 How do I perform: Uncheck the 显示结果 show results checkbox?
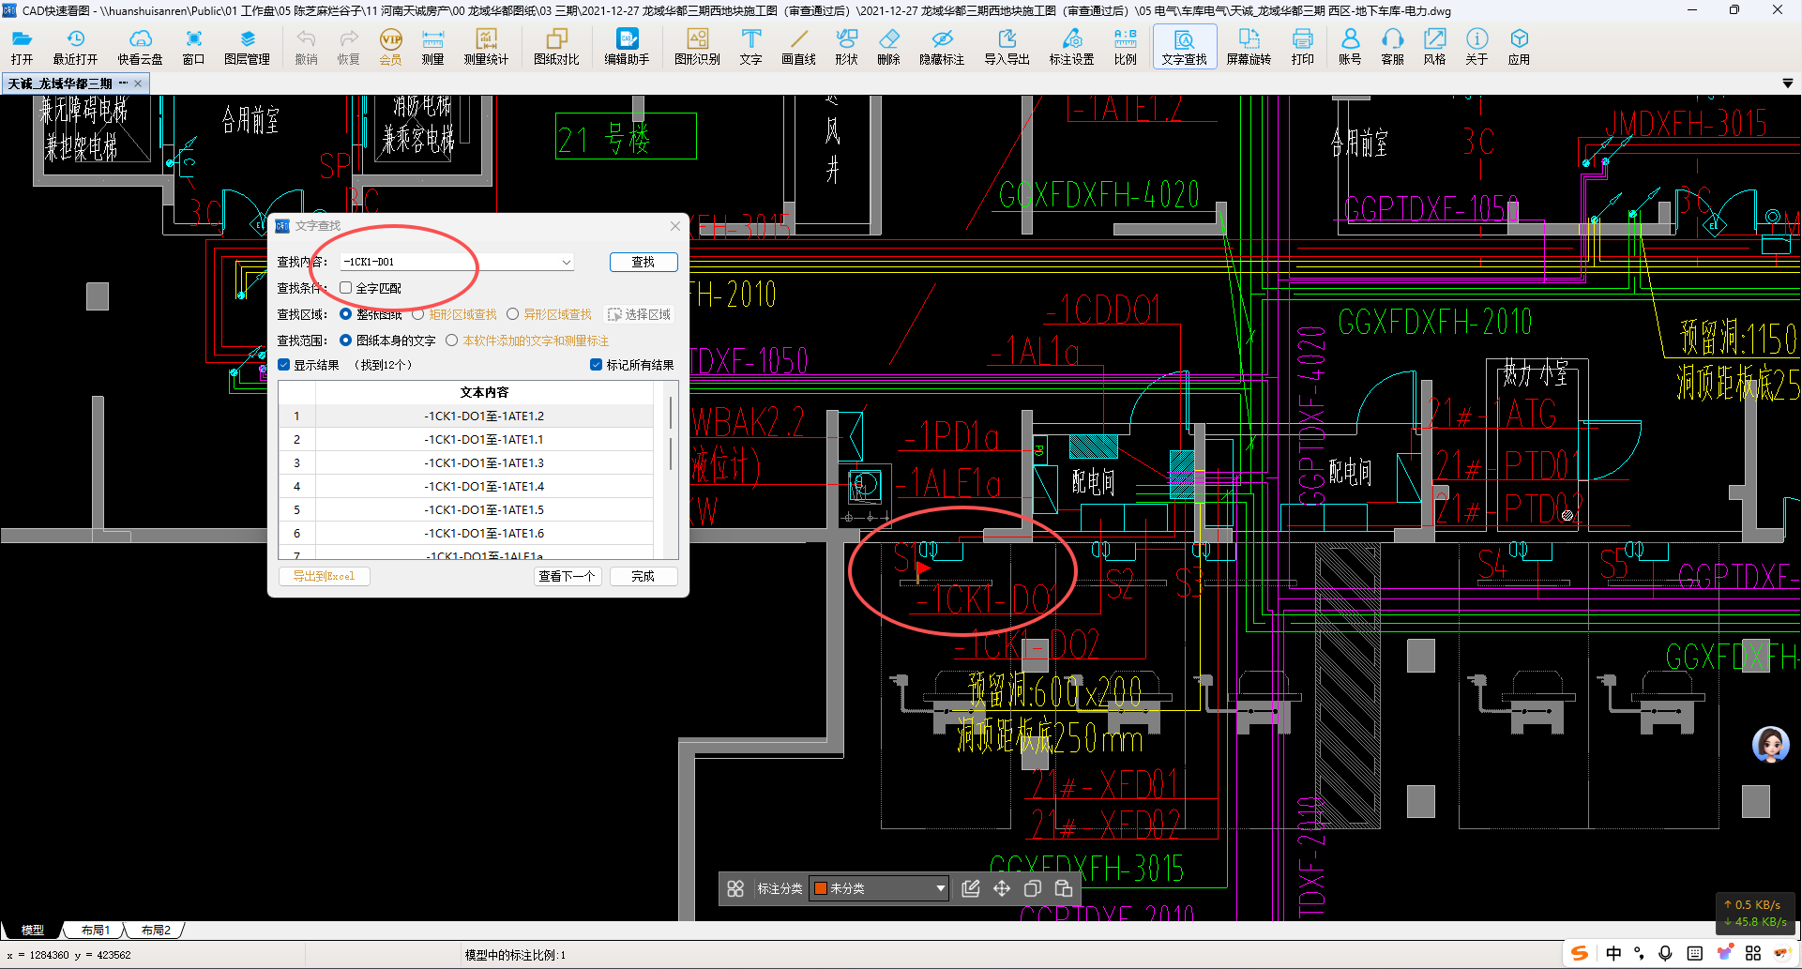click(284, 365)
